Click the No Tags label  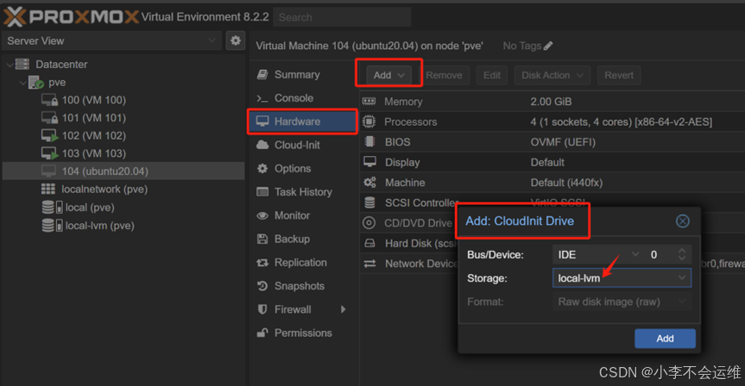point(521,46)
